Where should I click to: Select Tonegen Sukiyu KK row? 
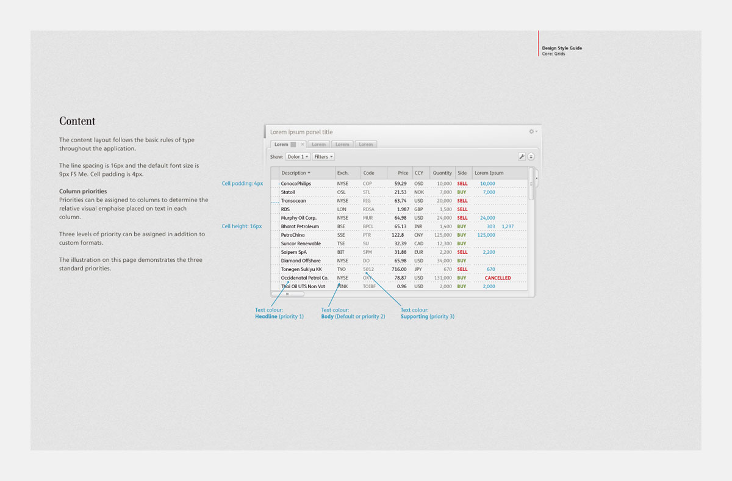click(x=399, y=269)
